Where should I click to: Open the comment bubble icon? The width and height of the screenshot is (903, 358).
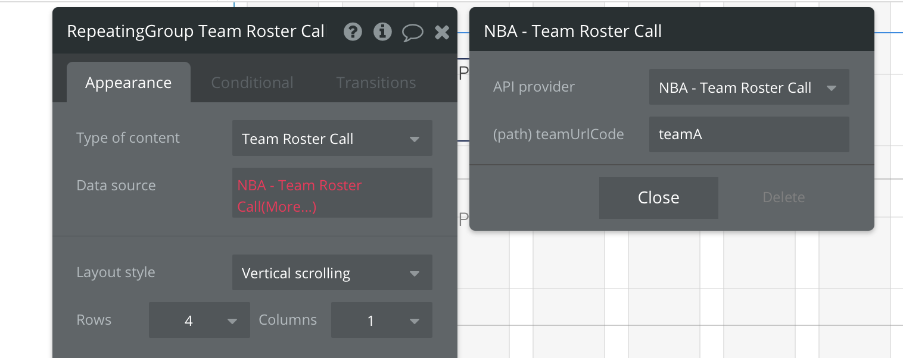pos(412,32)
